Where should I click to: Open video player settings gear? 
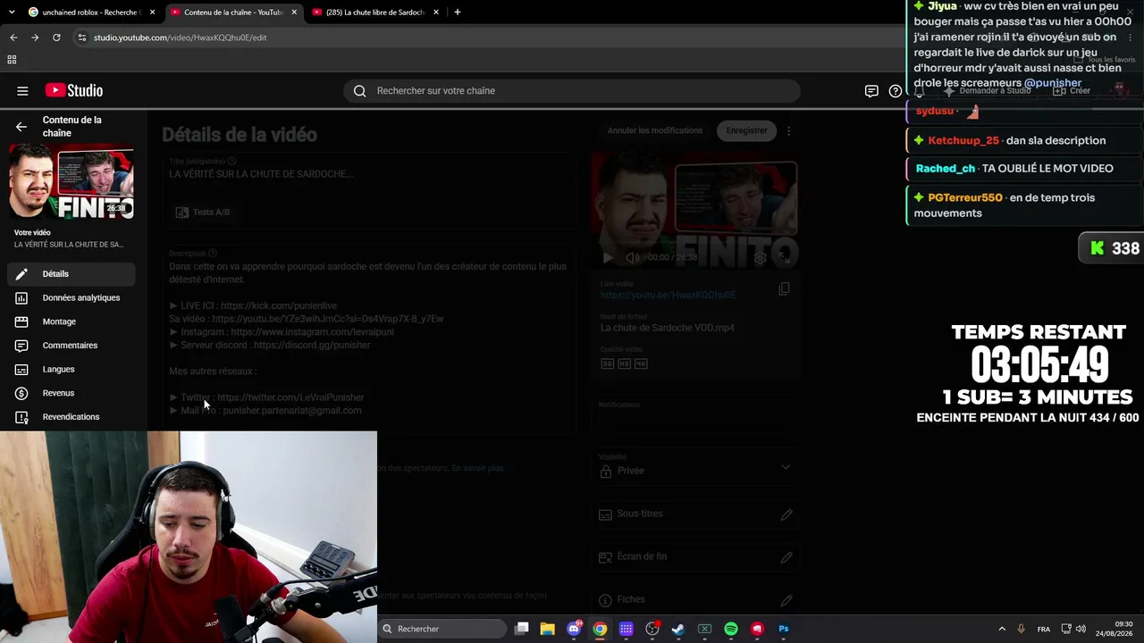(x=760, y=257)
